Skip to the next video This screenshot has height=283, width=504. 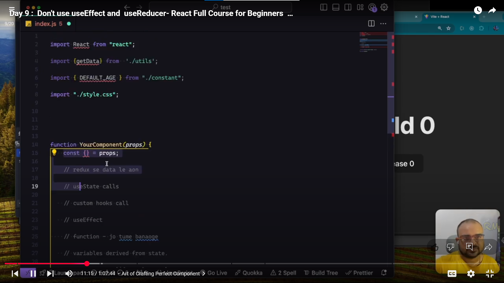50,274
